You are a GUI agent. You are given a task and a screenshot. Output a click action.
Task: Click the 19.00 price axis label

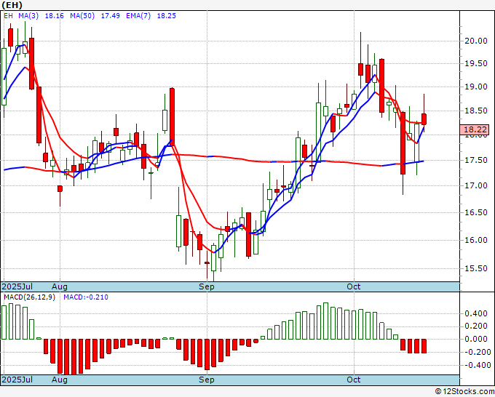(x=476, y=87)
